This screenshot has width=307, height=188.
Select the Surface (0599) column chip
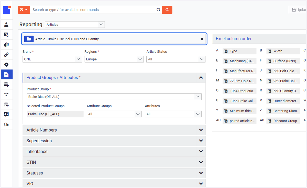(x=283, y=61)
